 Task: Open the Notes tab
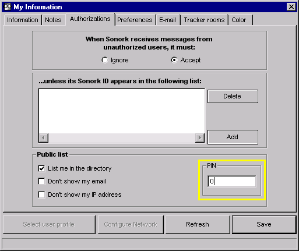point(53,20)
